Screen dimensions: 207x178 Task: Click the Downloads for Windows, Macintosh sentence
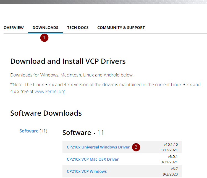[72, 75]
